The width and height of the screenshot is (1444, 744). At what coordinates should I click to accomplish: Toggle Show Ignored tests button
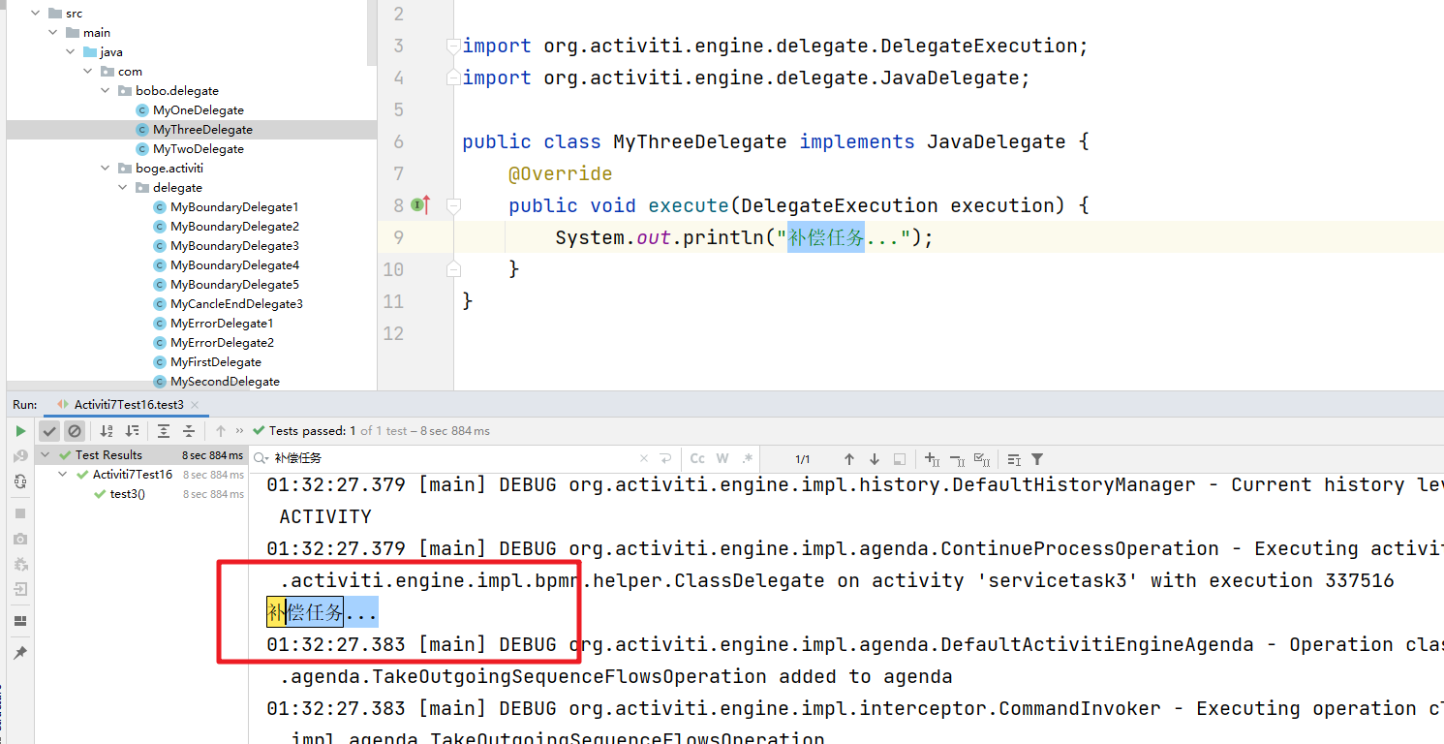click(75, 431)
